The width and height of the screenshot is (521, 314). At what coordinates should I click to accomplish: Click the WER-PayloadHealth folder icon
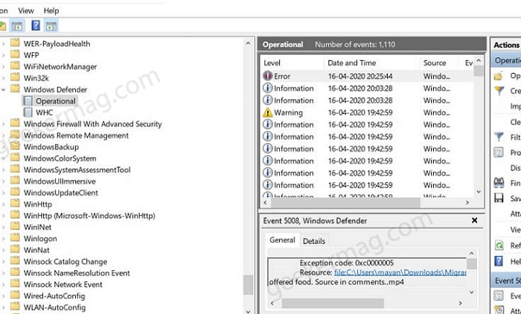[x=15, y=43]
